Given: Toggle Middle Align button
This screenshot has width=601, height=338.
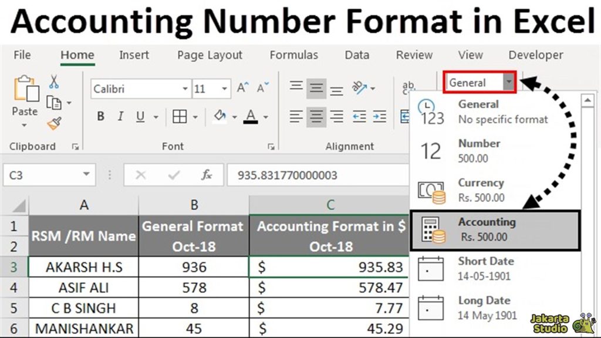Looking at the screenshot, I should (316, 89).
